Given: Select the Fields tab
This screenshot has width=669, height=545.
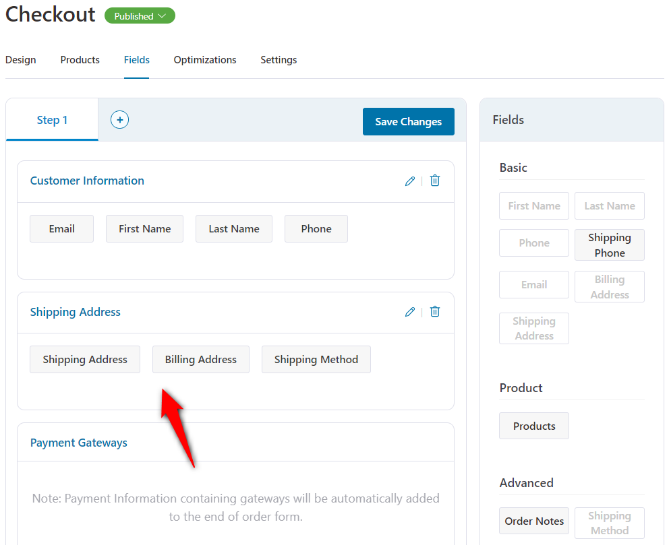Looking at the screenshot, I should (136, 60).
